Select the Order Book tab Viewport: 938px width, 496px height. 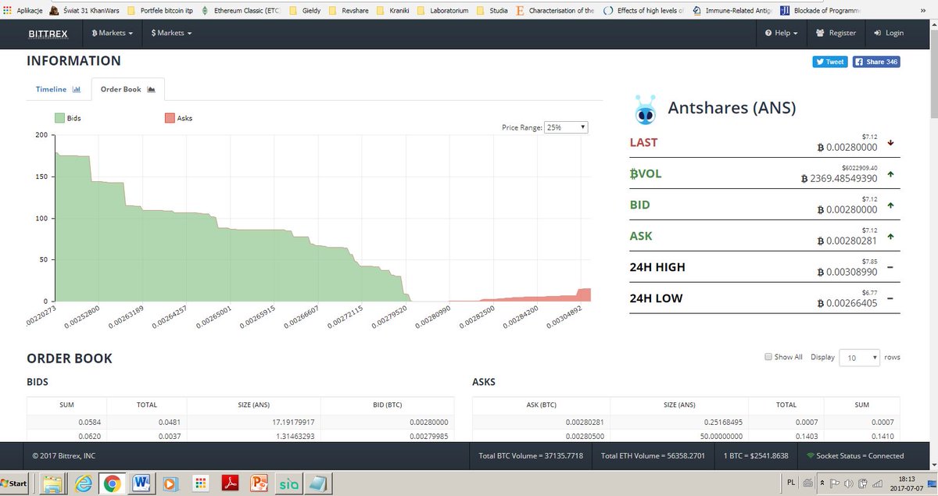point(127,89)
